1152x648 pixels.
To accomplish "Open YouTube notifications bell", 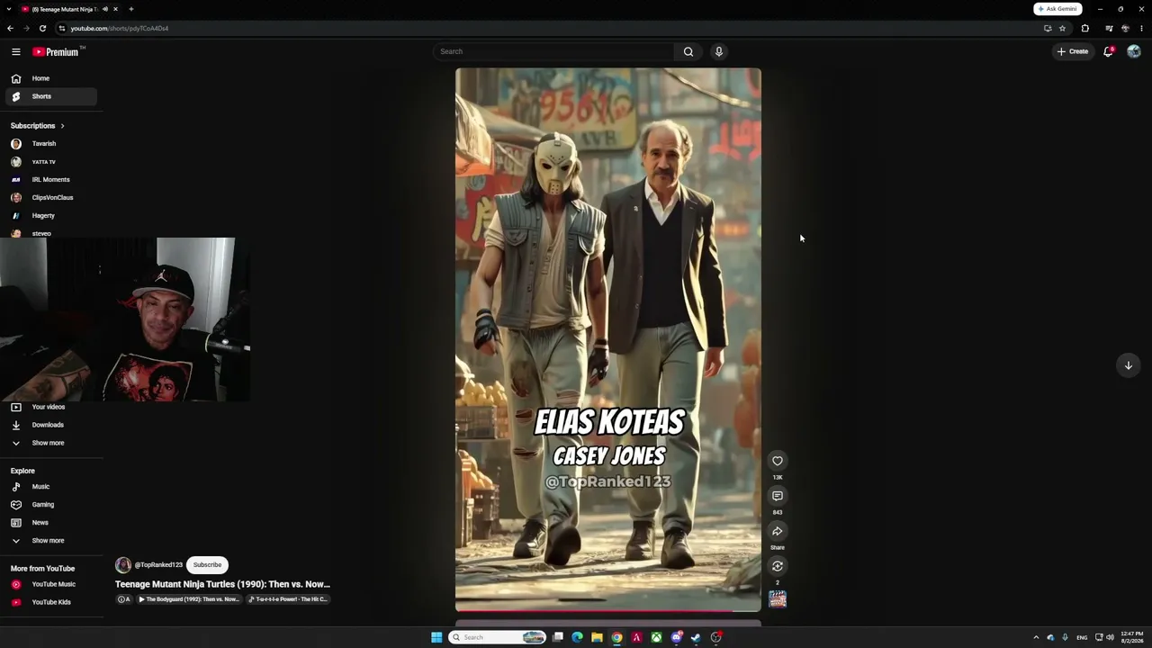I will click(1109, 51).
